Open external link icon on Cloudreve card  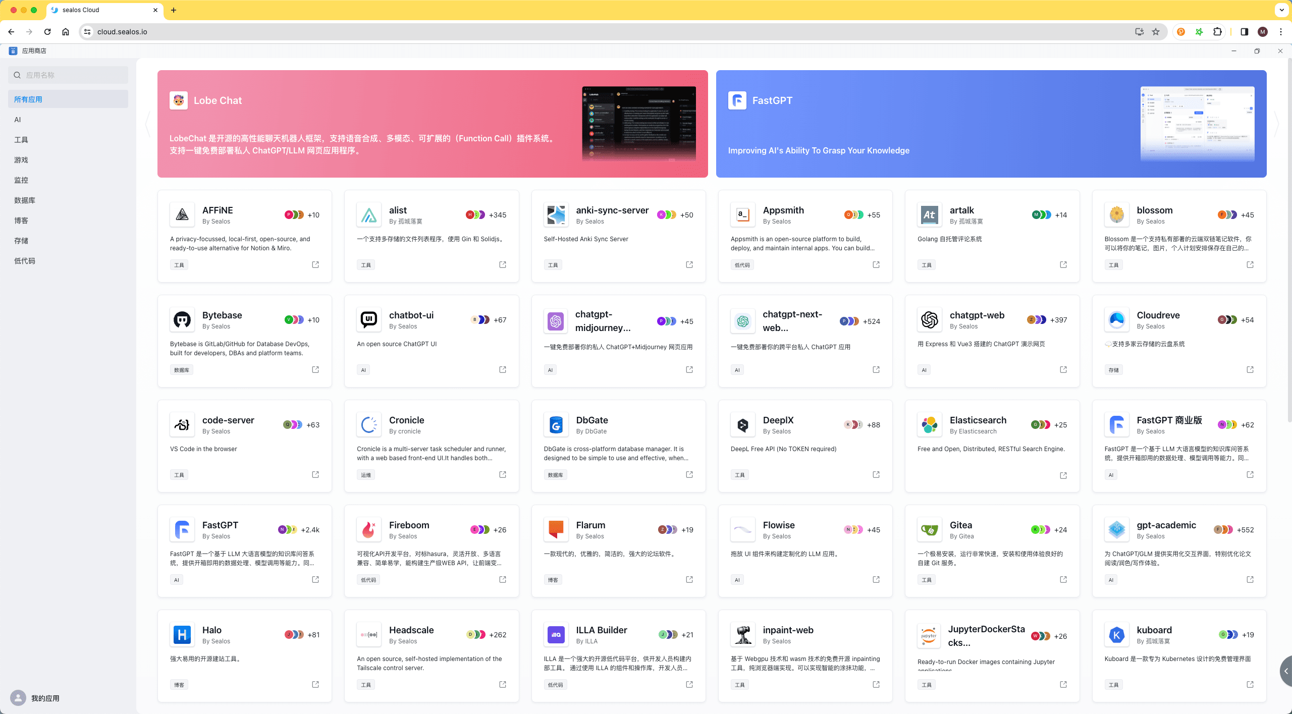tap(1250, 369)
